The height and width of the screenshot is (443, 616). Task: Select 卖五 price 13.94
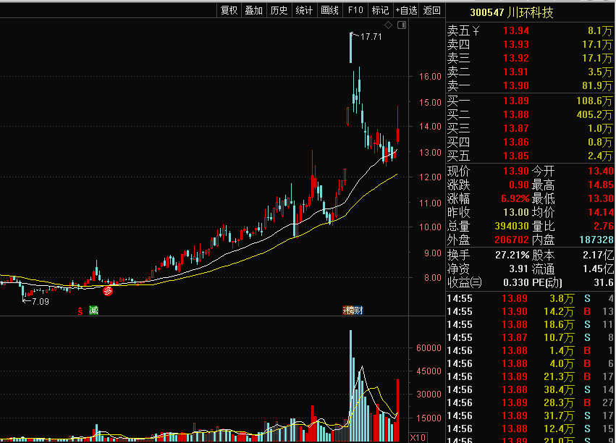click(x=516, y=30)
